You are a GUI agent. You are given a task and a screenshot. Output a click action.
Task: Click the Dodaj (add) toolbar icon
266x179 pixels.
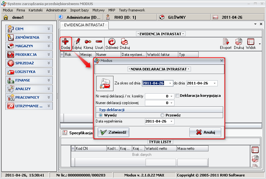[65, 42]
